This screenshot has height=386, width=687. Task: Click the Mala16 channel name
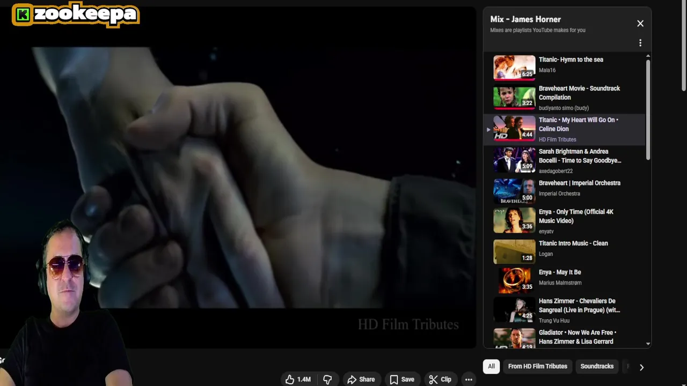click(547, 70)
